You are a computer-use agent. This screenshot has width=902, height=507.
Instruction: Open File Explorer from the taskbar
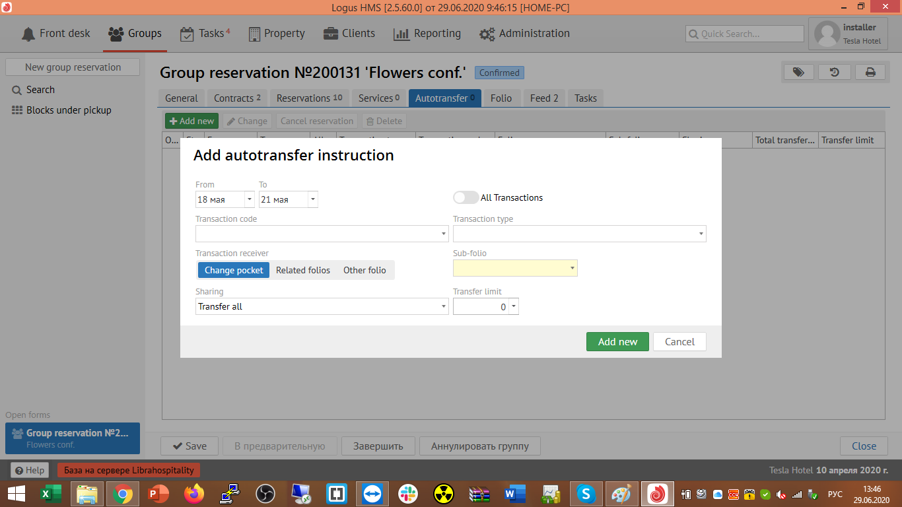point(87,493)
